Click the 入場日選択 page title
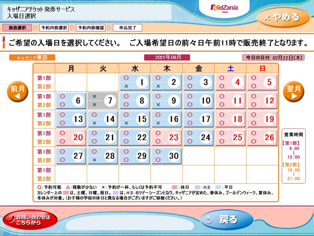The image size is (314, 236). tap(21, 16)
